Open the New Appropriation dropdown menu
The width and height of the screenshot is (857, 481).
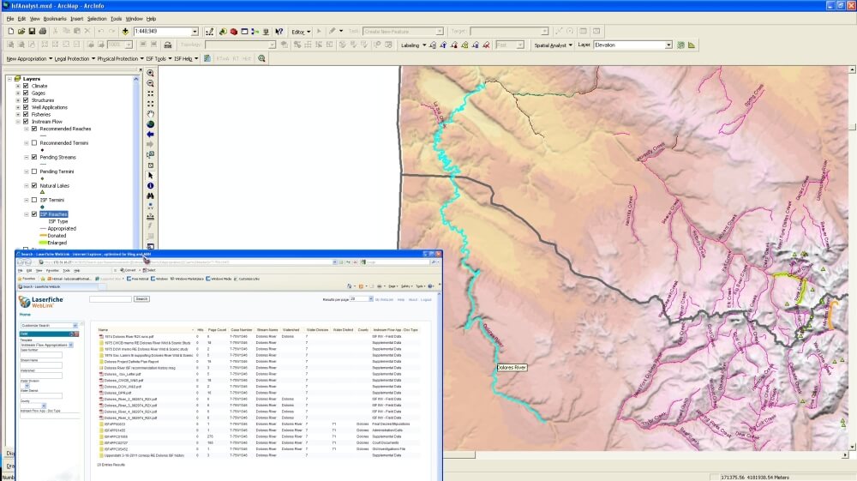[29, 58]
